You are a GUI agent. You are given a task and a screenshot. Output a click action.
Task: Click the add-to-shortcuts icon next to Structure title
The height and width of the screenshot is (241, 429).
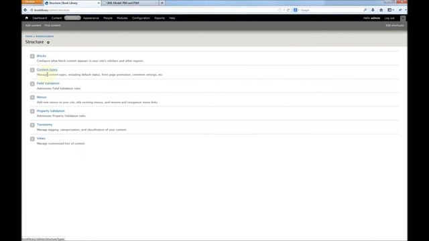pyautogui.click(x=48, y=42)
